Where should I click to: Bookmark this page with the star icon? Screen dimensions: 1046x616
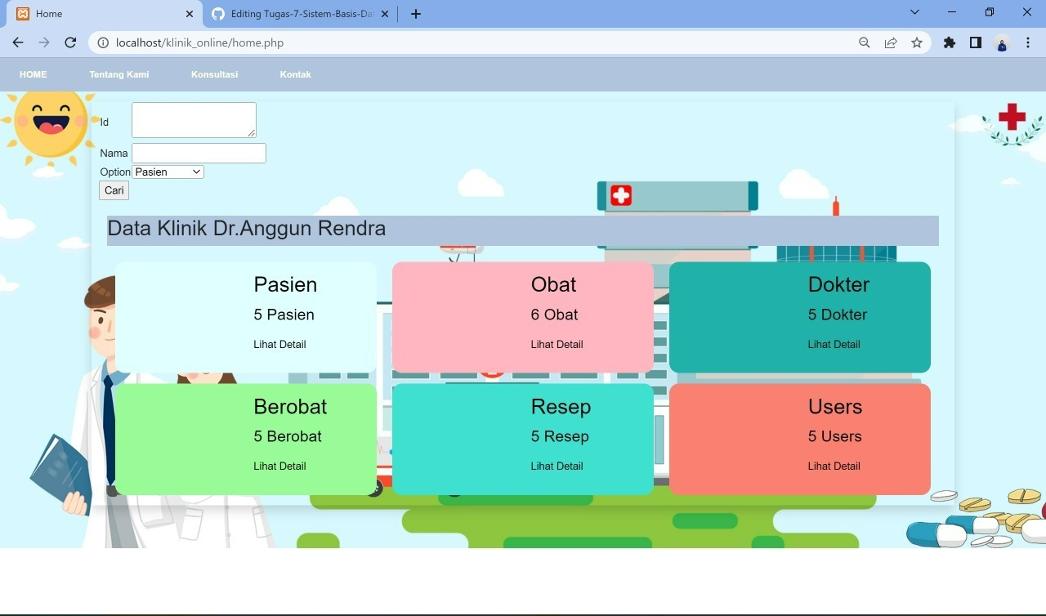tap(917, 42)
